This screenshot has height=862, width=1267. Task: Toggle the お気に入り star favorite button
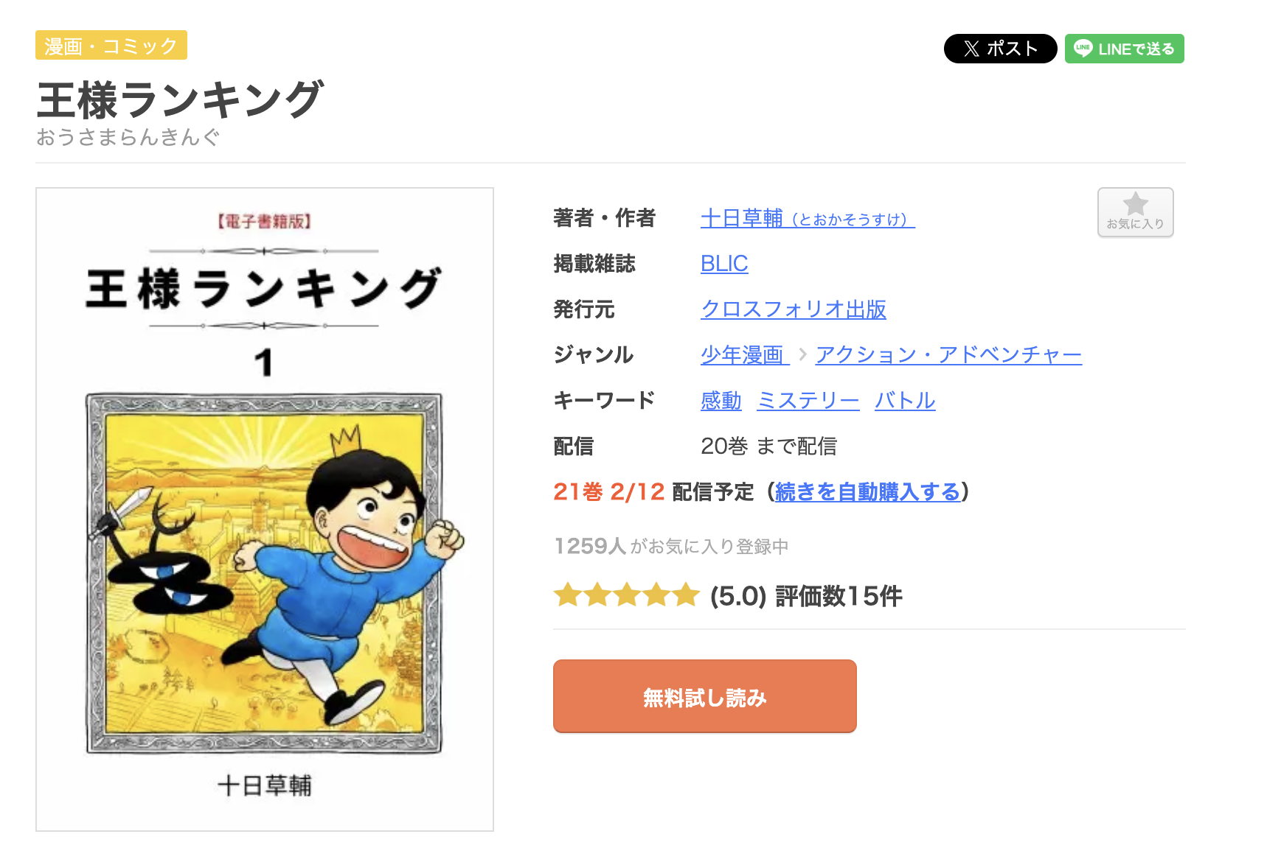1135,212
